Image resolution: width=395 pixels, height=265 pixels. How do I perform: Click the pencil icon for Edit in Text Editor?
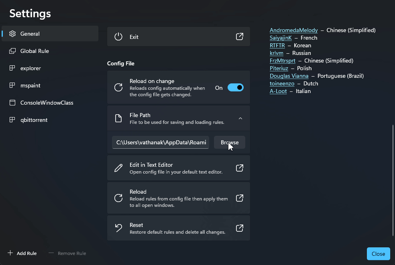118,168
